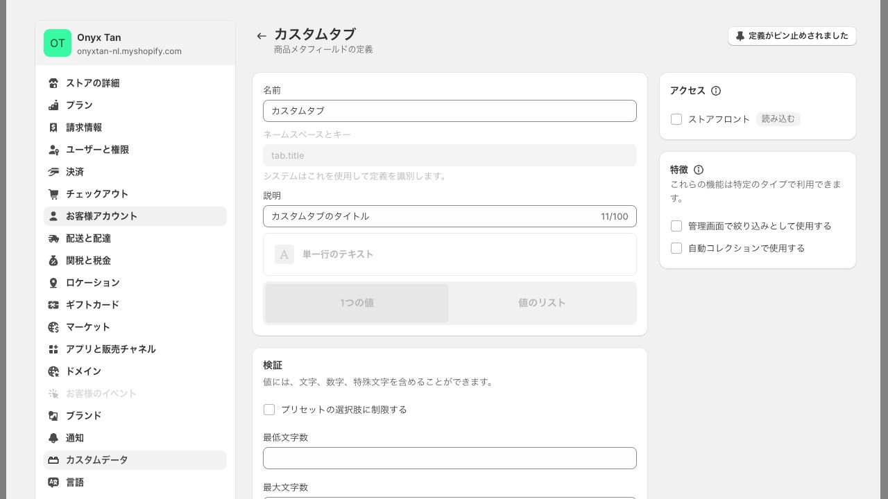Click the 単一行のテキスト type selector
This screenshot has width=888, height=499.
(x=450, y=254)
